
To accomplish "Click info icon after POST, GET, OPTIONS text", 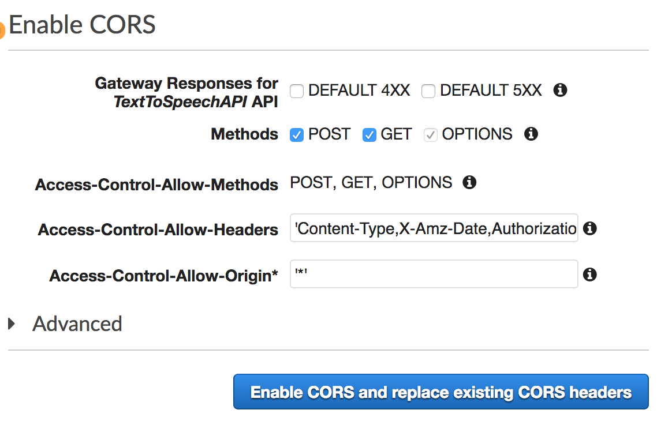I will point(469,182).
